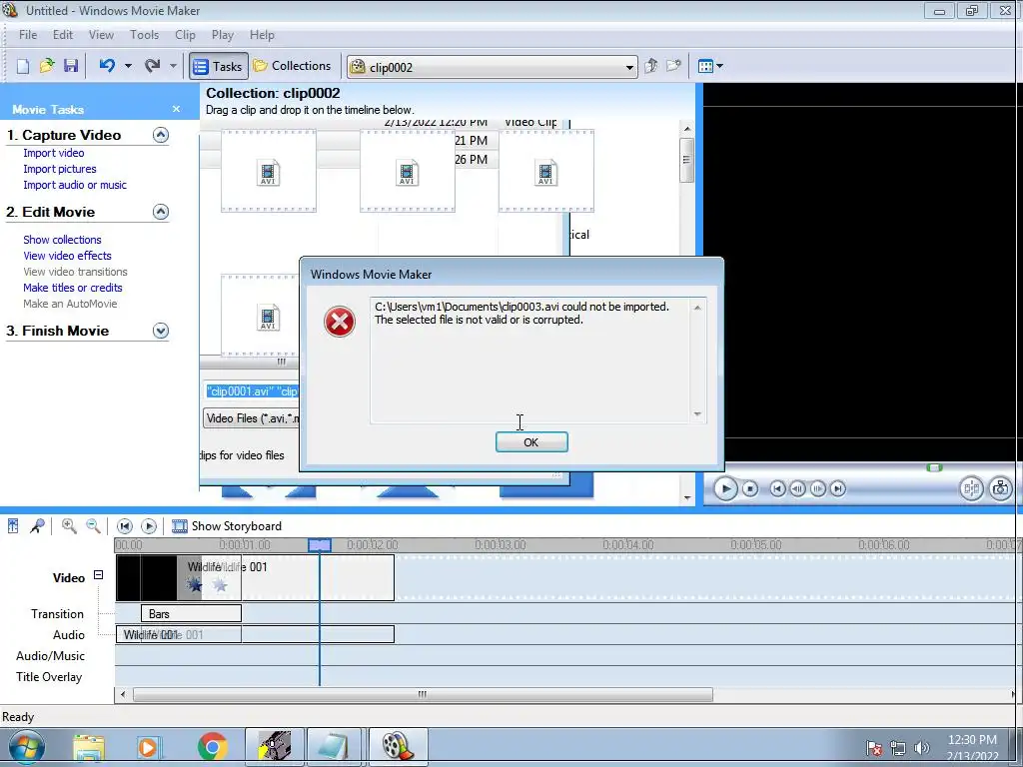Open the Tools menu
Screen dimensions: 1023x767
(x=144, y=35)
